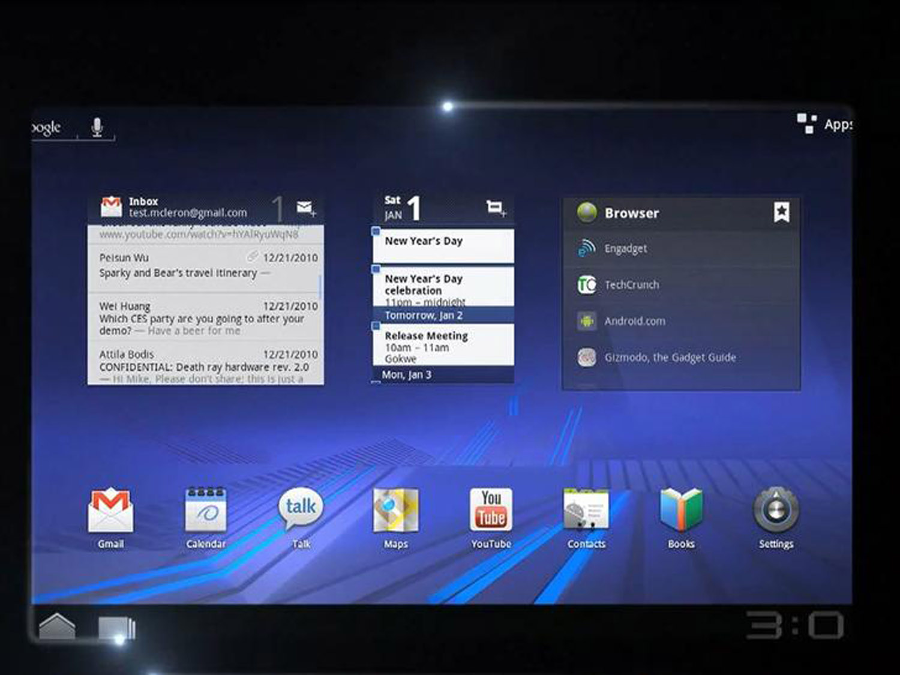Screen dimensions: 900x675
Task: Show recent apps list
Action: (116, 628)
